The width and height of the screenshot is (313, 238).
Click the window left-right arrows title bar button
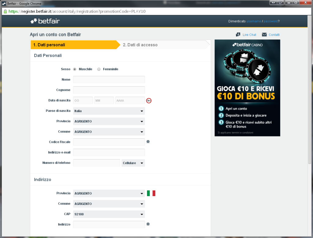[273, 2]
